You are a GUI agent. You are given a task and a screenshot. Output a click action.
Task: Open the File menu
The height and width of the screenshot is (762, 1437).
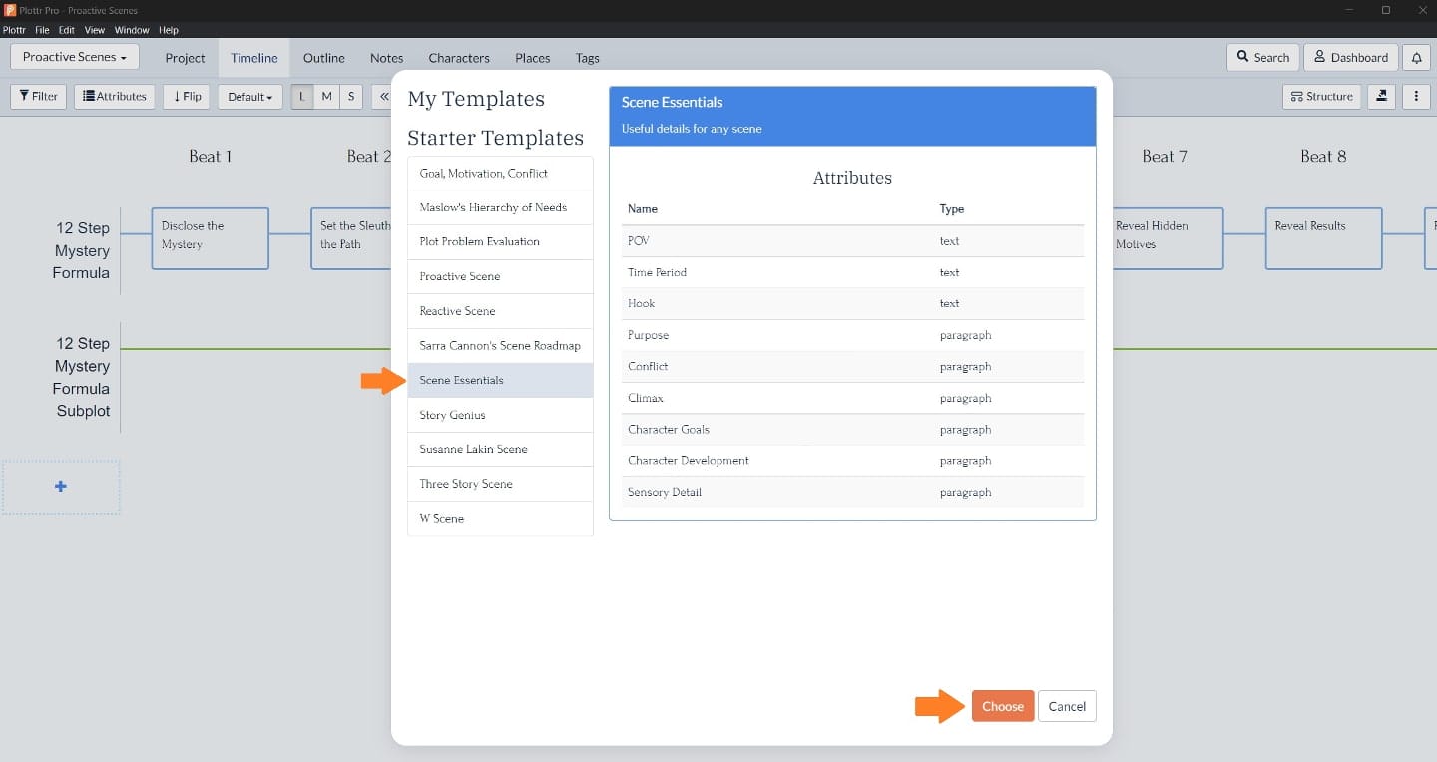42,30
